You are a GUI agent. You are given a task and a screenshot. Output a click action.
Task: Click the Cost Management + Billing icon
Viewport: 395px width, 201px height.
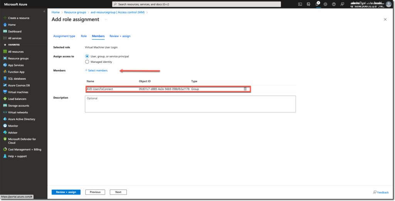coord(5,149)
